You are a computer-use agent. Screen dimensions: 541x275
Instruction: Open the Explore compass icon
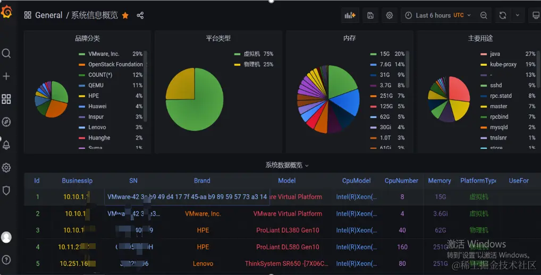[6, 122]
